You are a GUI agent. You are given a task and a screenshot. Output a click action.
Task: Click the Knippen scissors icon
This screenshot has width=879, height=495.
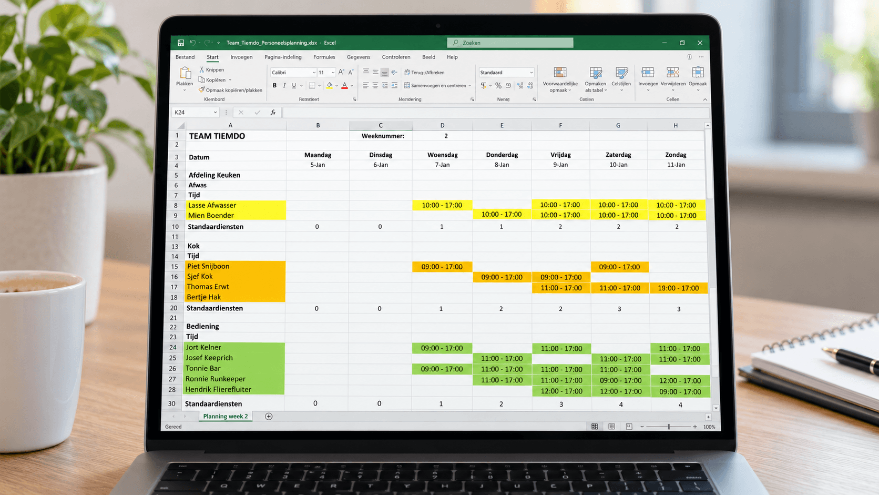click(201, 69)
